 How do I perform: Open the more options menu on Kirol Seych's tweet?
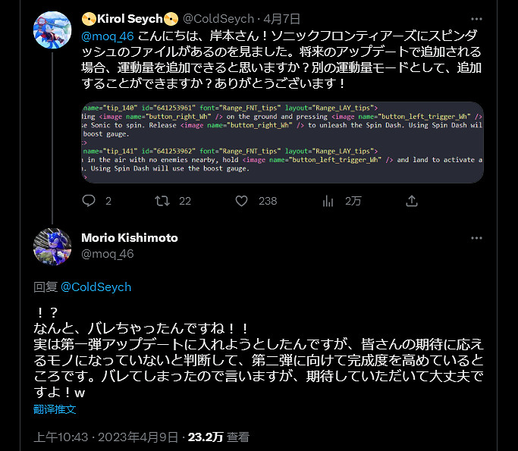coord(476,18)
